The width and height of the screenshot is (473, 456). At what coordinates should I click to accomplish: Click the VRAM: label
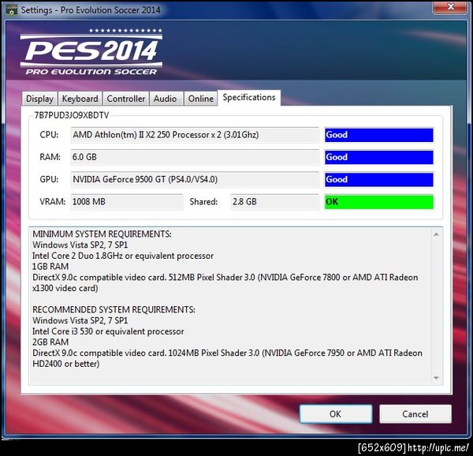(x=53, y=202)
